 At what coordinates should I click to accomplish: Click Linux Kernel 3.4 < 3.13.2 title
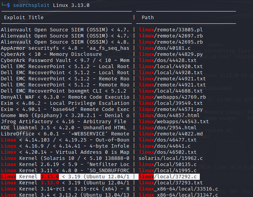click(65, 195)
